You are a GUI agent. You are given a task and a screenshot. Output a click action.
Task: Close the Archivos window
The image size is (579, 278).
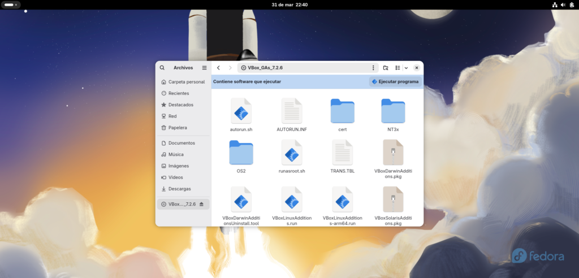[x=417, y=68]
